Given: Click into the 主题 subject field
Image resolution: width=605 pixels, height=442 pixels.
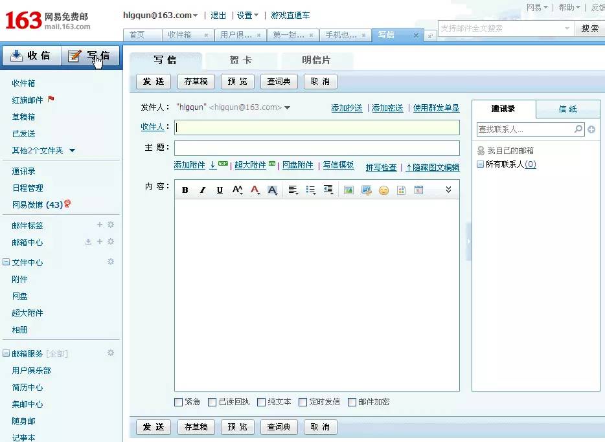Looking at the screenshot, I should pyautogui.click(x=317, y=148).
